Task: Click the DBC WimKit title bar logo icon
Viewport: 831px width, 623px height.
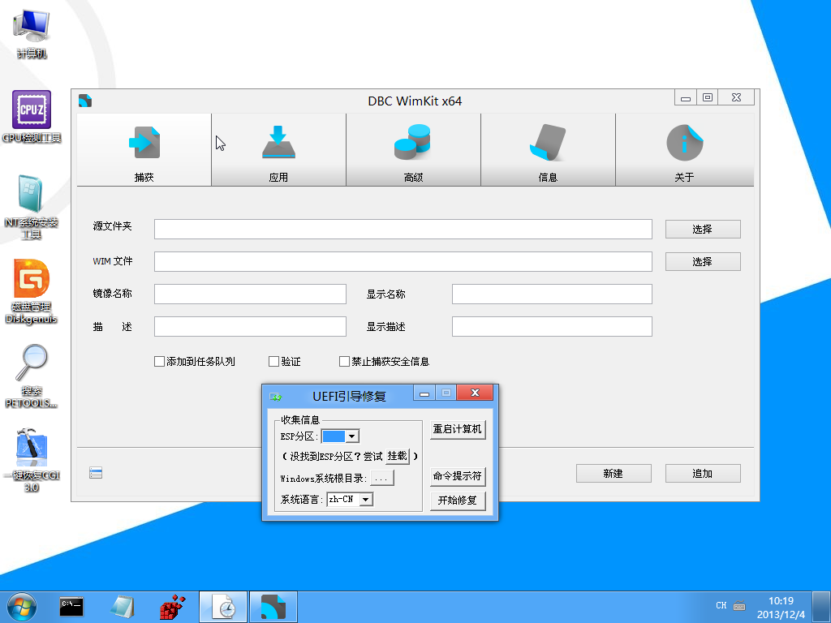Action: 85,101
